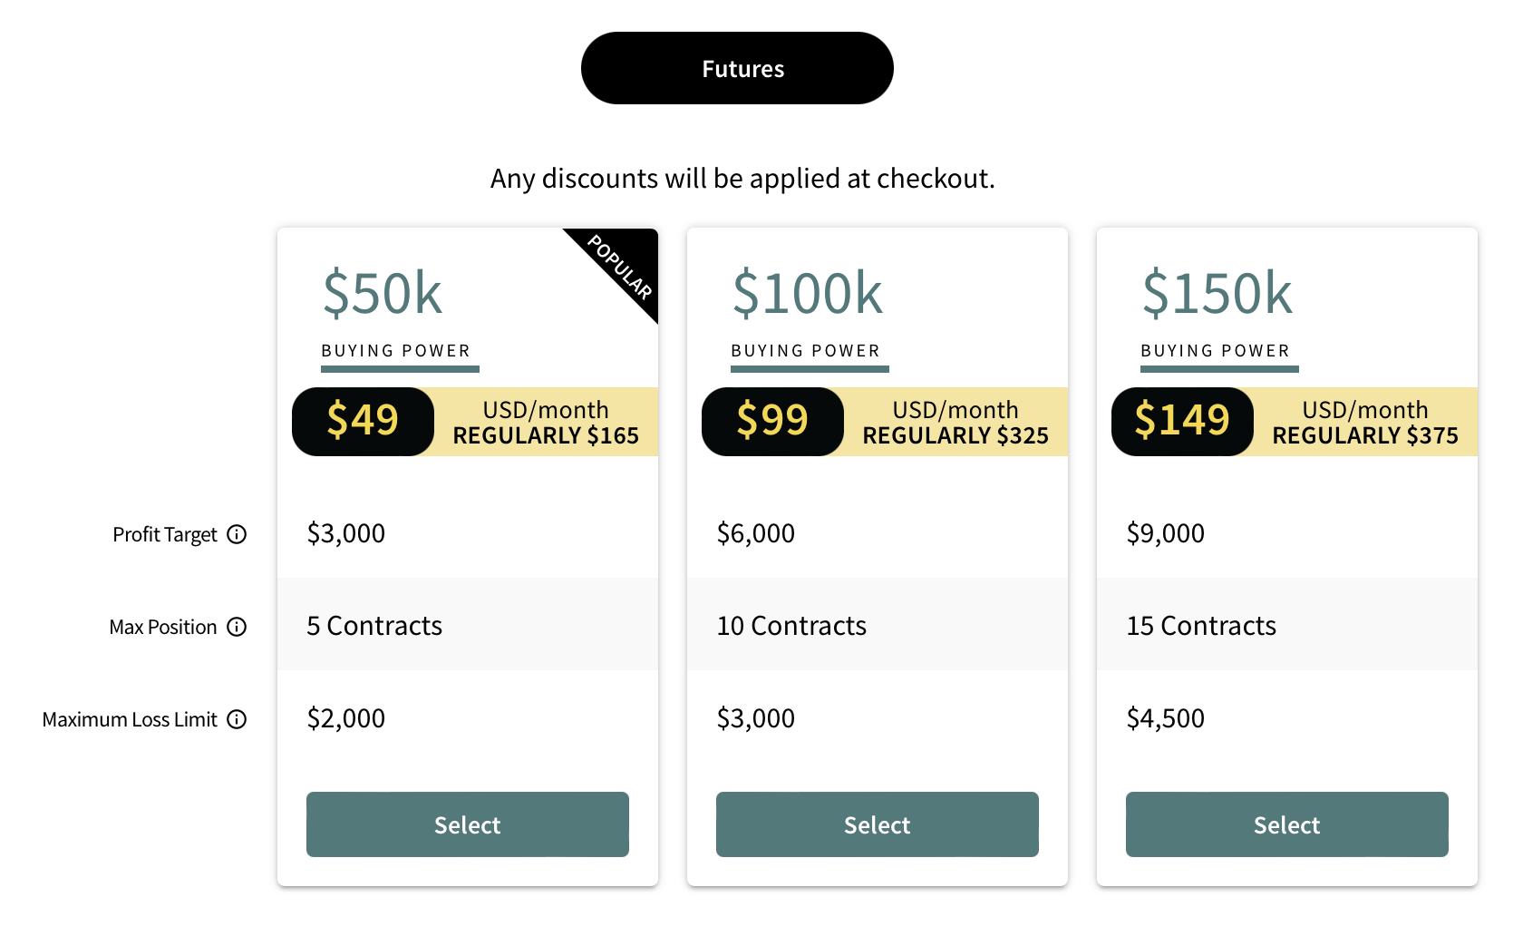
Task: Choose the $50k buying power plan
Action: (x=467, y=824)
